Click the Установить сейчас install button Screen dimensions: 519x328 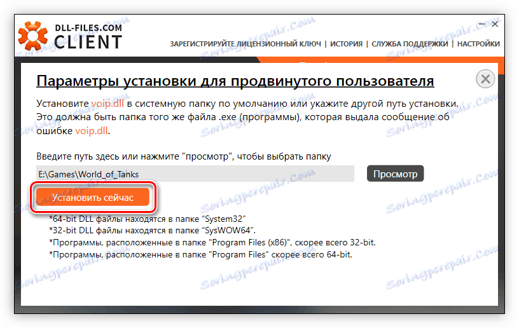[x=93, y=198]
